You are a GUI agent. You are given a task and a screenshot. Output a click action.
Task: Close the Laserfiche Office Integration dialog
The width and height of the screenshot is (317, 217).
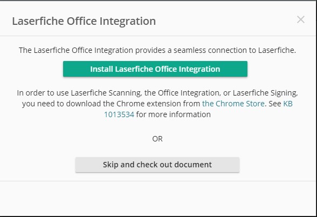(x=301, y=19)
